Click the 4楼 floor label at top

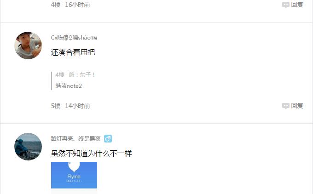56,5
